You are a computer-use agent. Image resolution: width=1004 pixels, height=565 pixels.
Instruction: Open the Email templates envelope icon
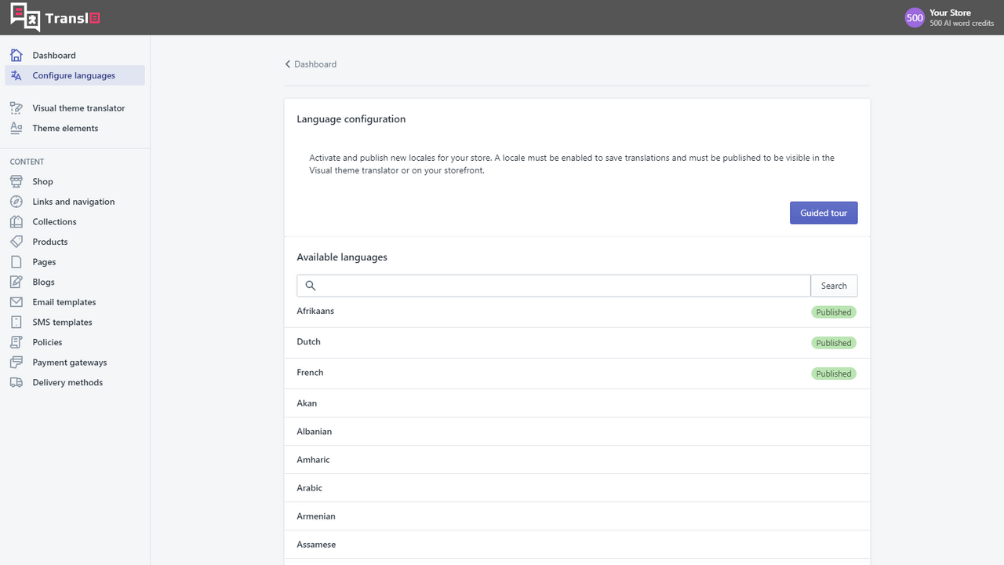pos(16,301)
